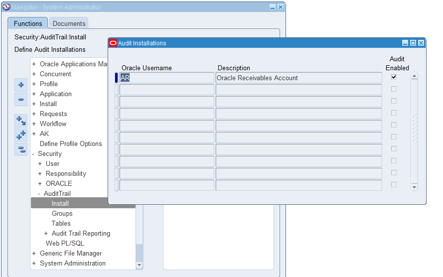
Task: Click the Oracle Receivables Account description field
Action: [298, 78]
